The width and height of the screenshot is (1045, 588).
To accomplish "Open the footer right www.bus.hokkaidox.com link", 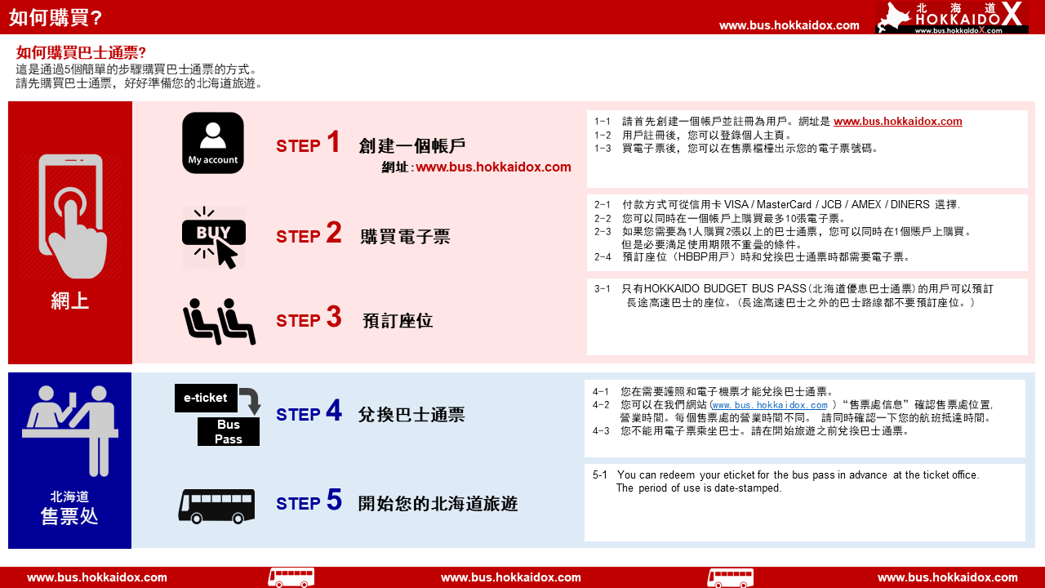I will pyautogui.click(x=948, y=577).
